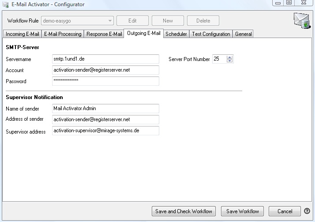Click the E-Mail Activator title bar icon

(x=6, y=4)
